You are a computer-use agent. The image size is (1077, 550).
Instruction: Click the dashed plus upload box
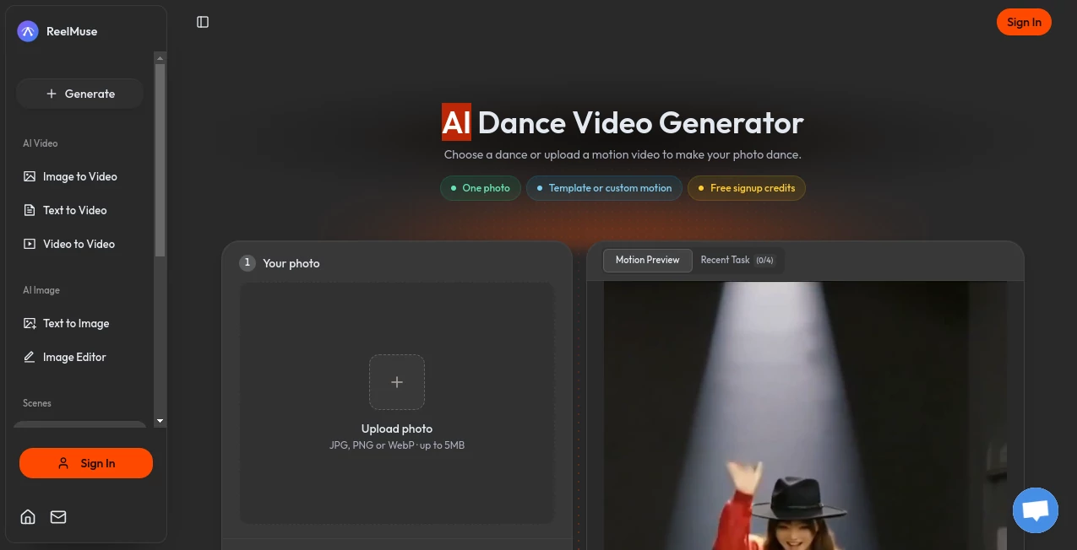[x=397, y=382]
